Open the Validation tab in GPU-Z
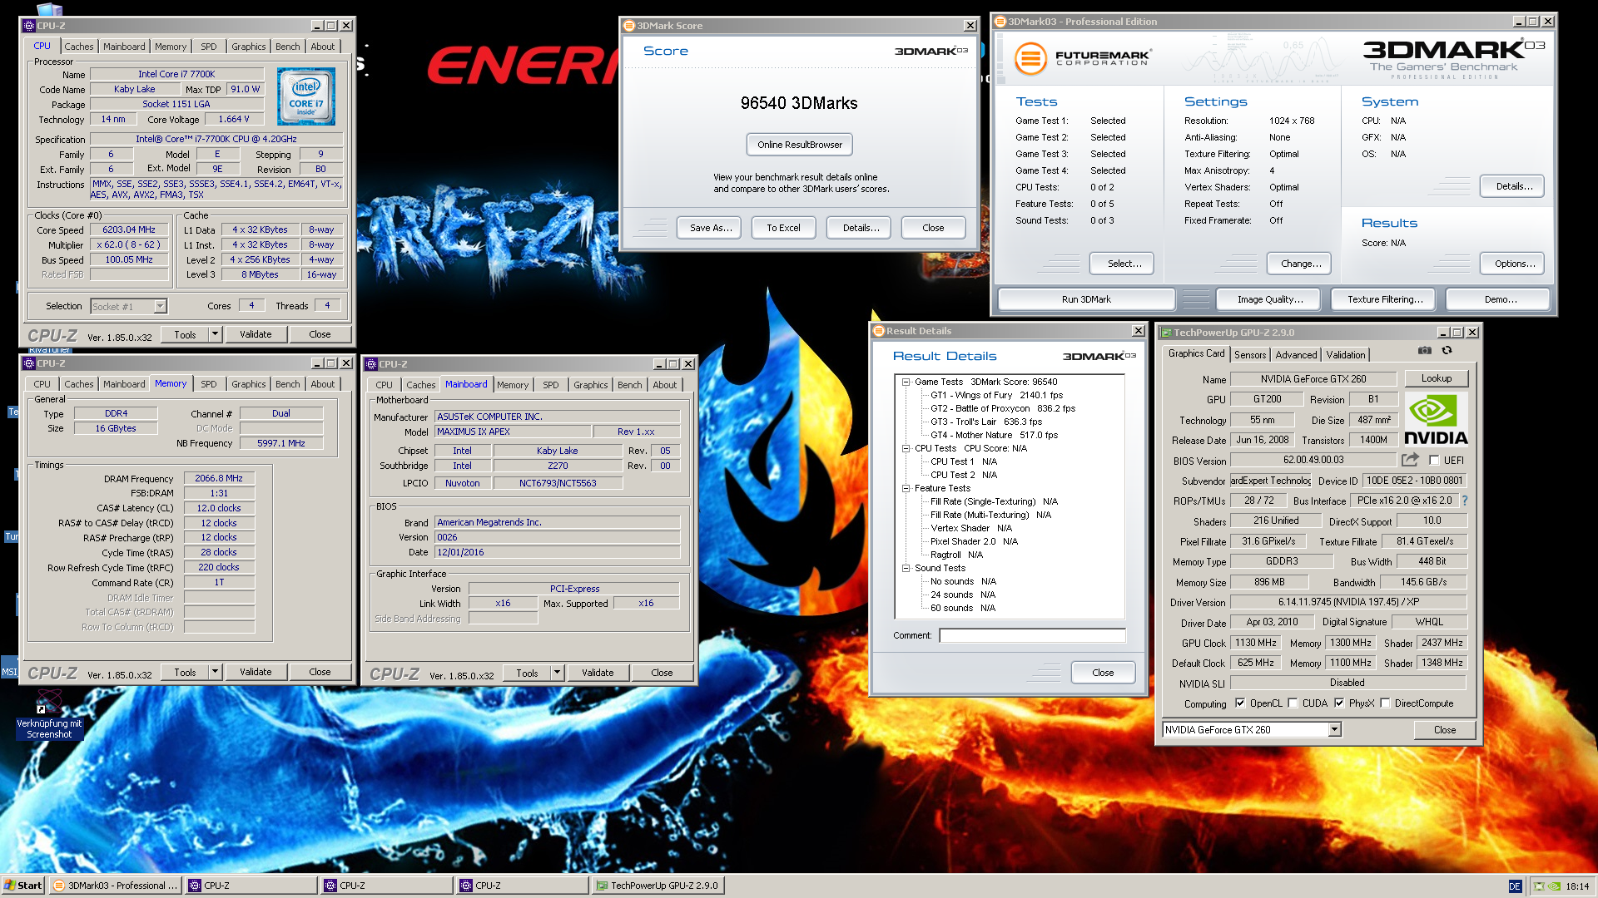 [x=1345, y=355]
